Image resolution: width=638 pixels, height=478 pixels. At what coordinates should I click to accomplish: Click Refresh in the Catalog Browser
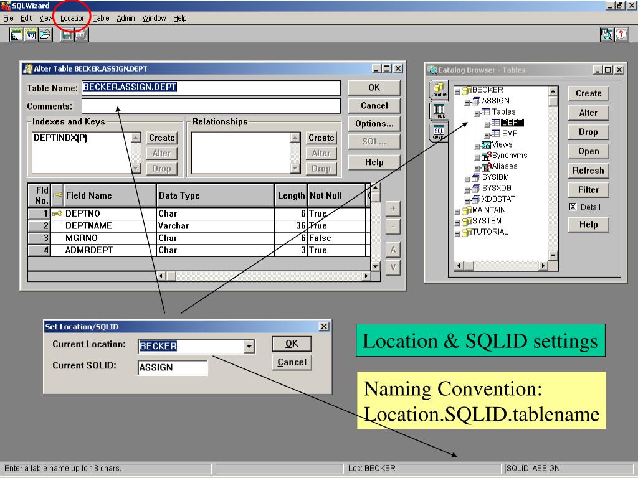(588, 171)
